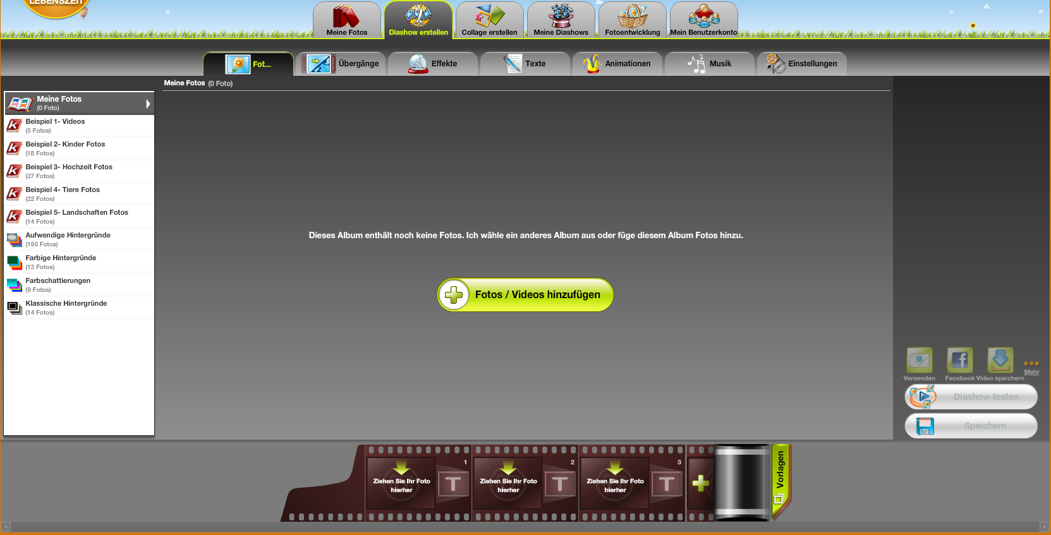Click the T text icon on slide 1
This screenshot has height=535, width=1051.
coord(453,484)
